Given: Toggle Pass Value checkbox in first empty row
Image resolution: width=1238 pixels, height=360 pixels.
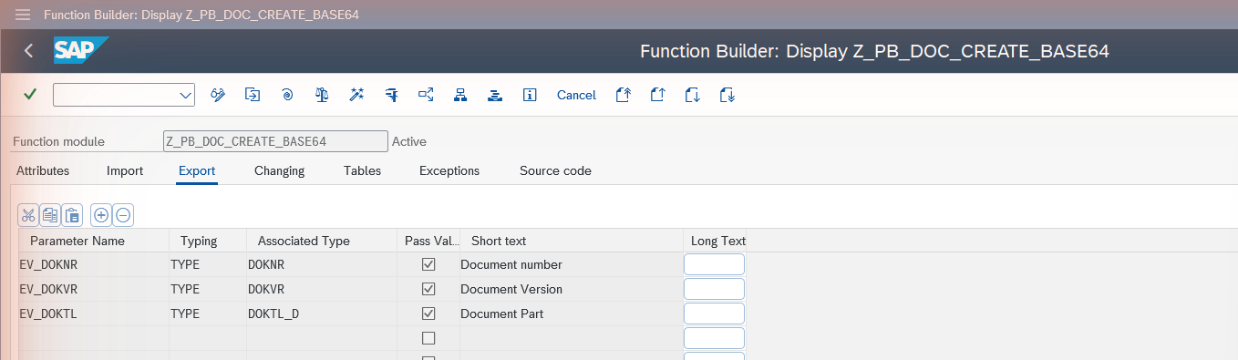Looking at the screenshot, I should [x=428, y=338].
